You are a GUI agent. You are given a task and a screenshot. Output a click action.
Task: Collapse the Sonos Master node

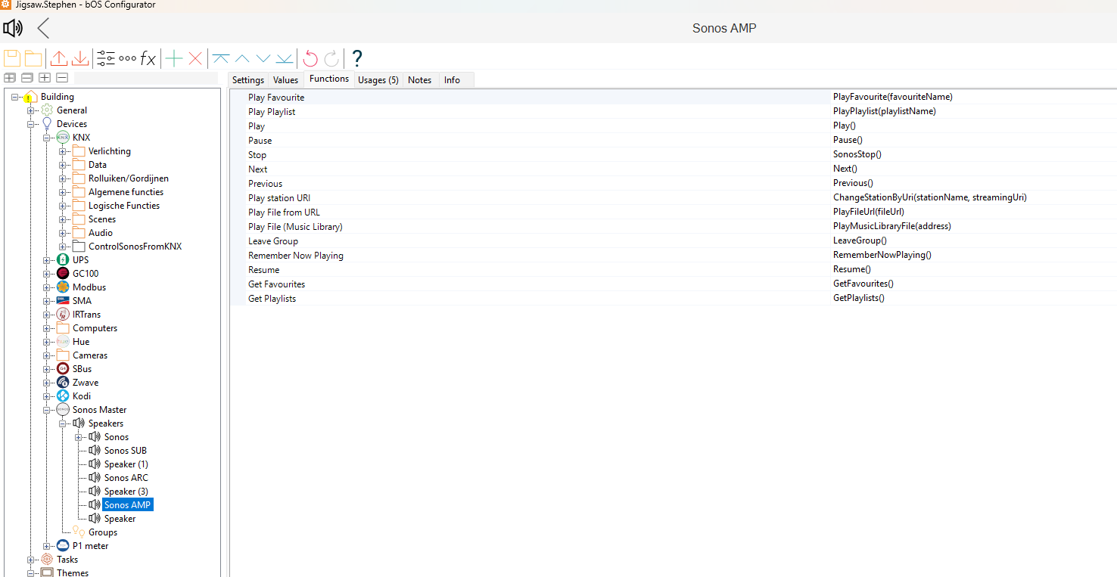tap(47, 410)
